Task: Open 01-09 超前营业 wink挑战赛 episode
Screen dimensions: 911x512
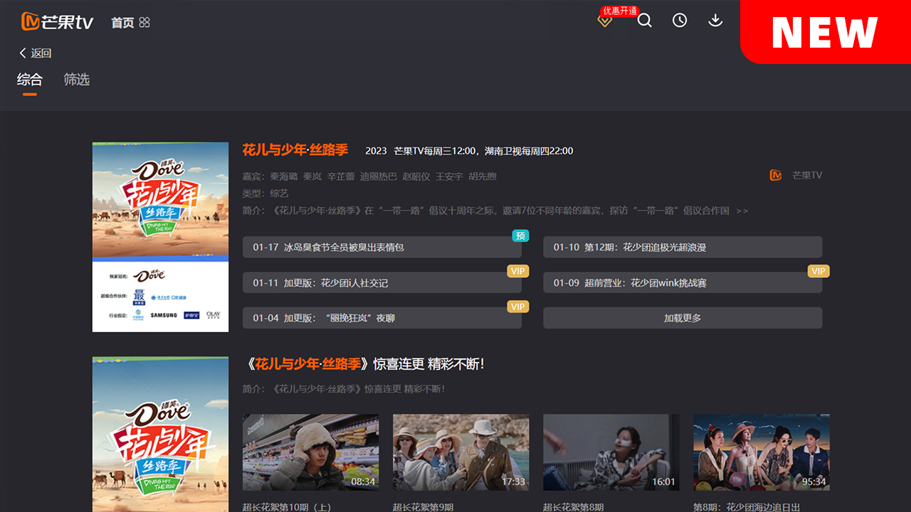Action: (x=682, y=282)
